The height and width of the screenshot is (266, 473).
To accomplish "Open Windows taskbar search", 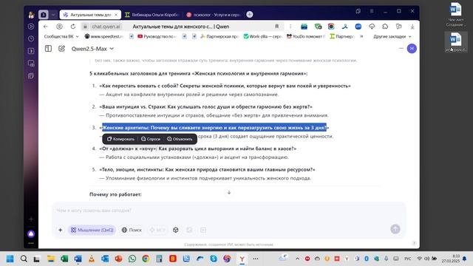I will 24,259.
